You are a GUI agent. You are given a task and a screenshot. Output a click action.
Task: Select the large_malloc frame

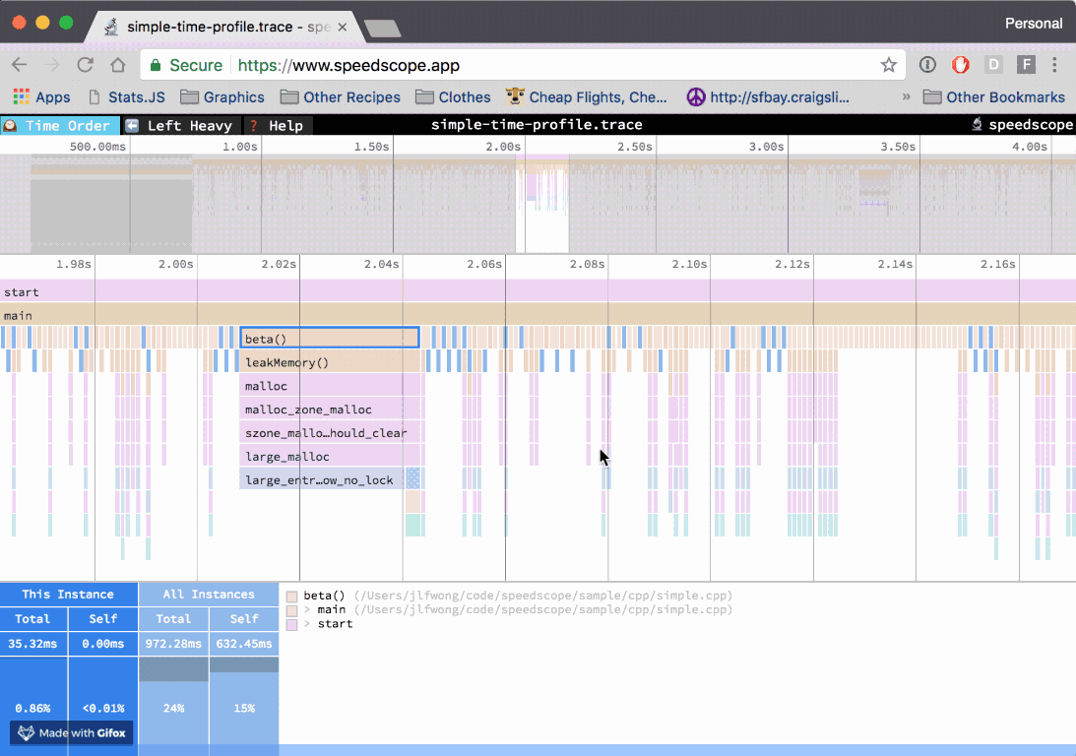(331, 456)
